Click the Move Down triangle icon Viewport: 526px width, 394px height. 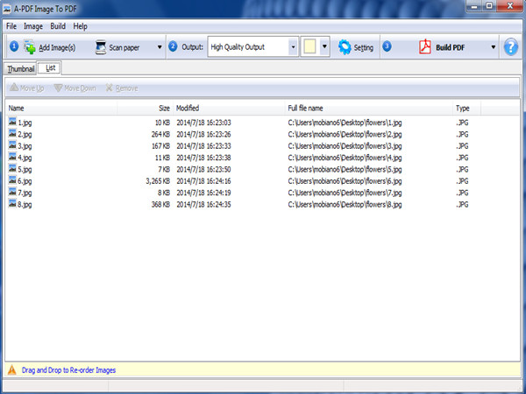click(x=58, y=88)
